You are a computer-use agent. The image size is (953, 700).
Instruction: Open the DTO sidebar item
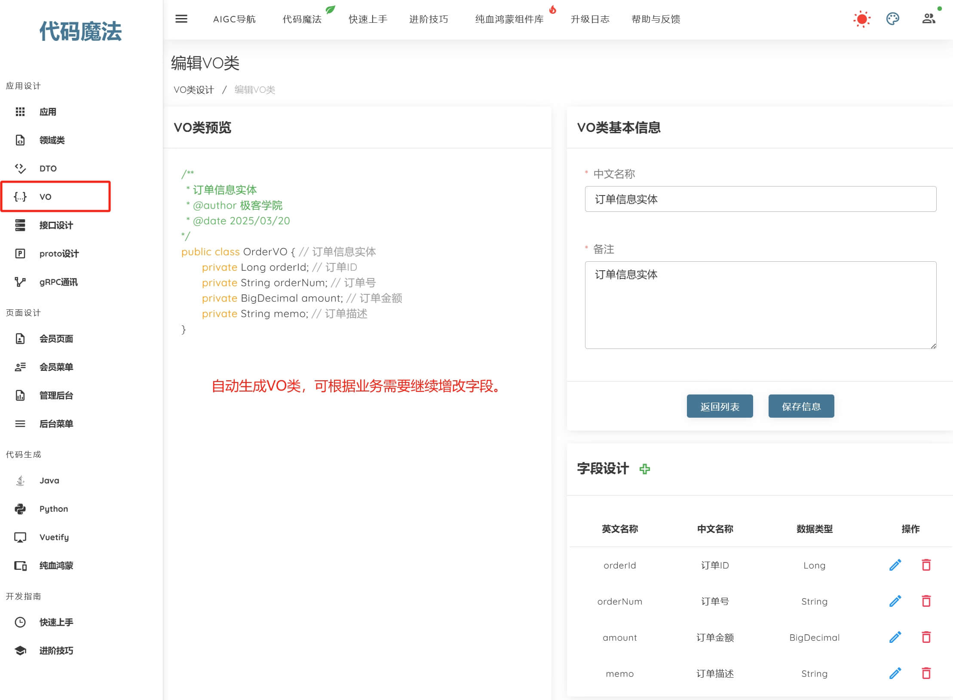48,168
